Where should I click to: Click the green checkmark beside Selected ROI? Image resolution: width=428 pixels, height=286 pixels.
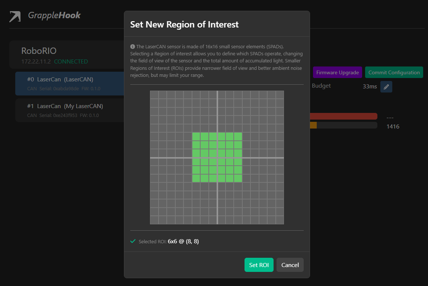[133, 241]
